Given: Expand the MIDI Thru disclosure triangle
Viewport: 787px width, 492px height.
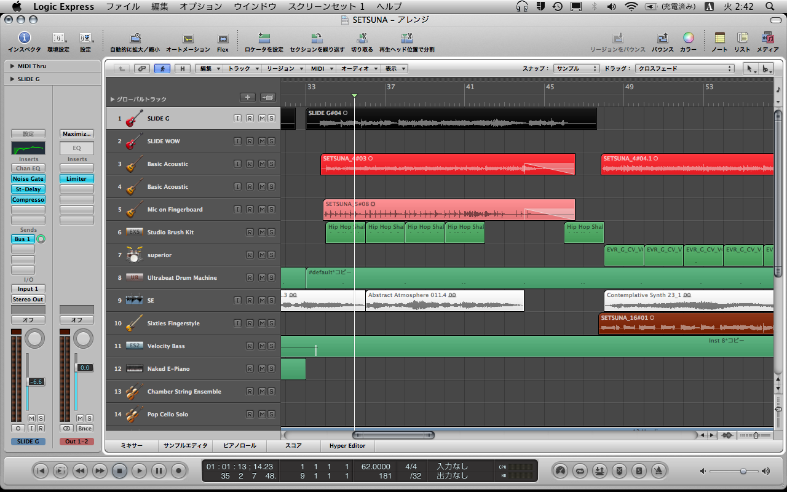Looking at the screenshot, I should pyautogui.click(x=12, y=66).
